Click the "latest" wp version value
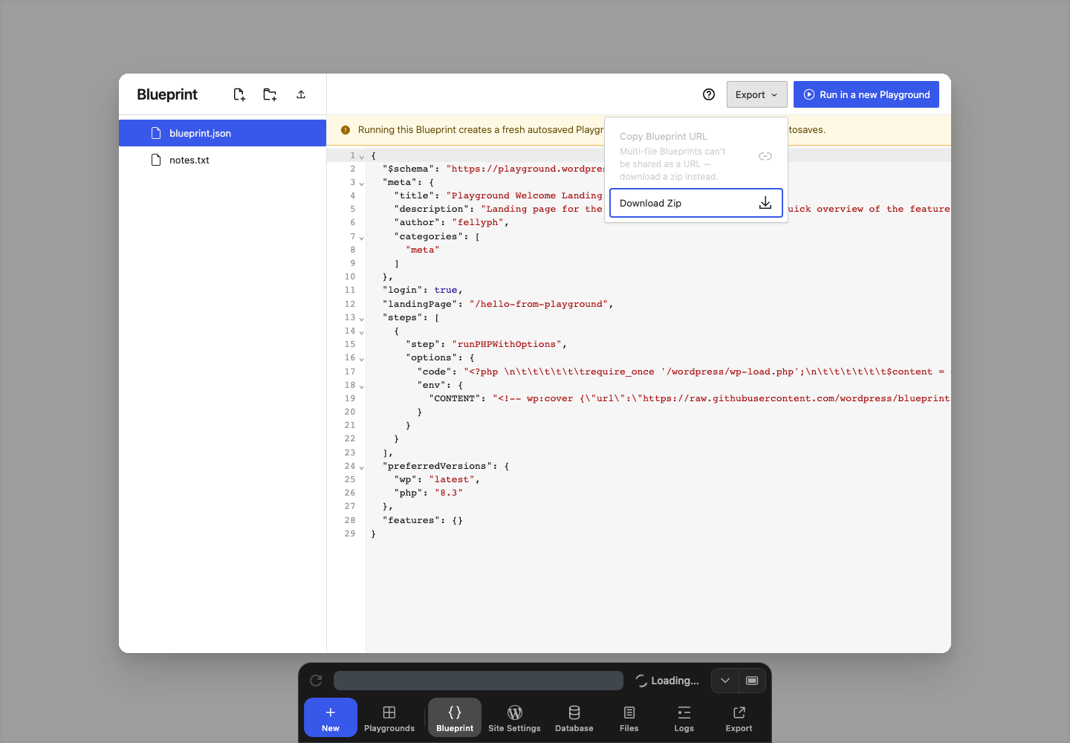Image resolution: width=1070 pixels, height=743 pixels. [452, 479]
